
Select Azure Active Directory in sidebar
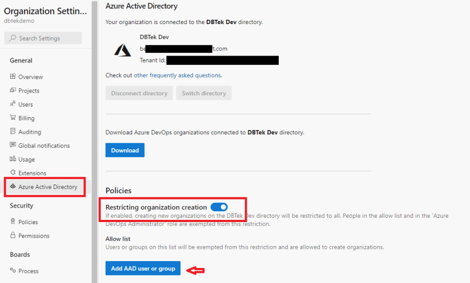pyautogui.click(x=45, y=187)
